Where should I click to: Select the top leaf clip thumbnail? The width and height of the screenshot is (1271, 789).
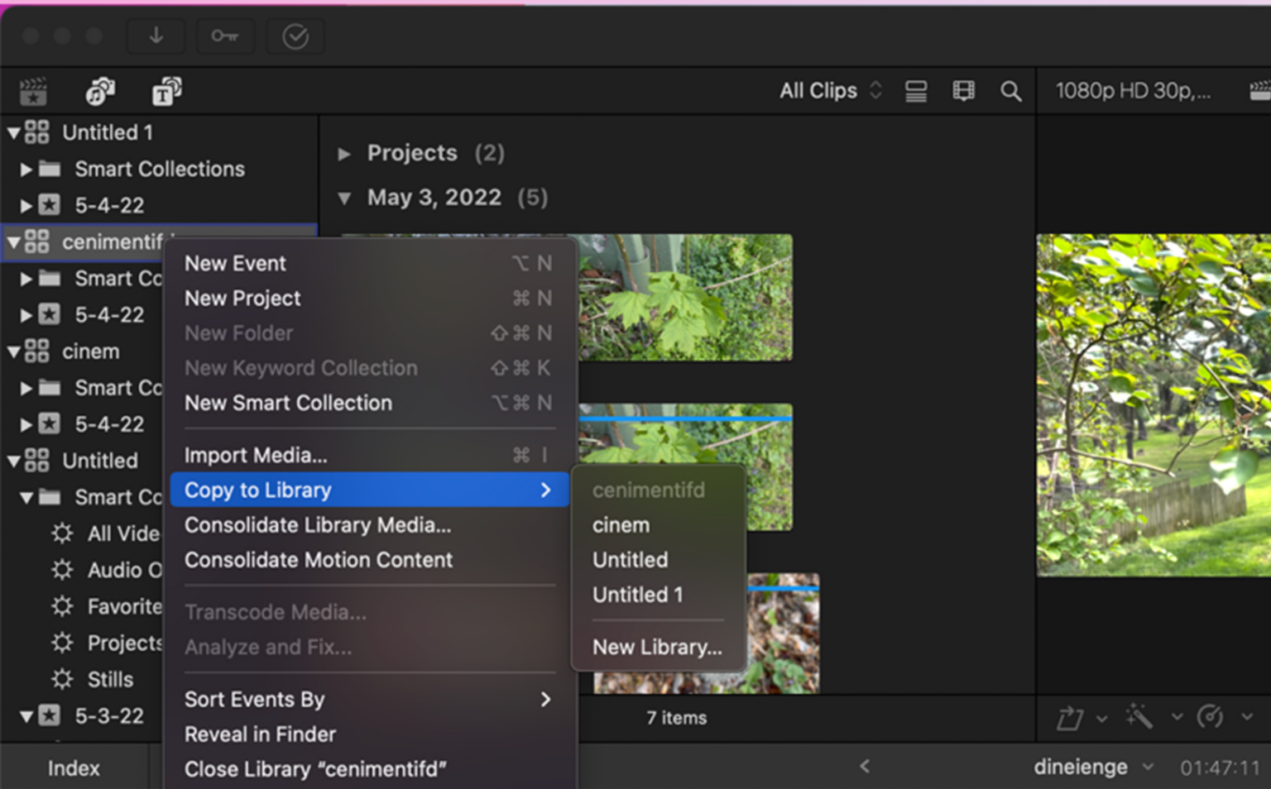685,298
